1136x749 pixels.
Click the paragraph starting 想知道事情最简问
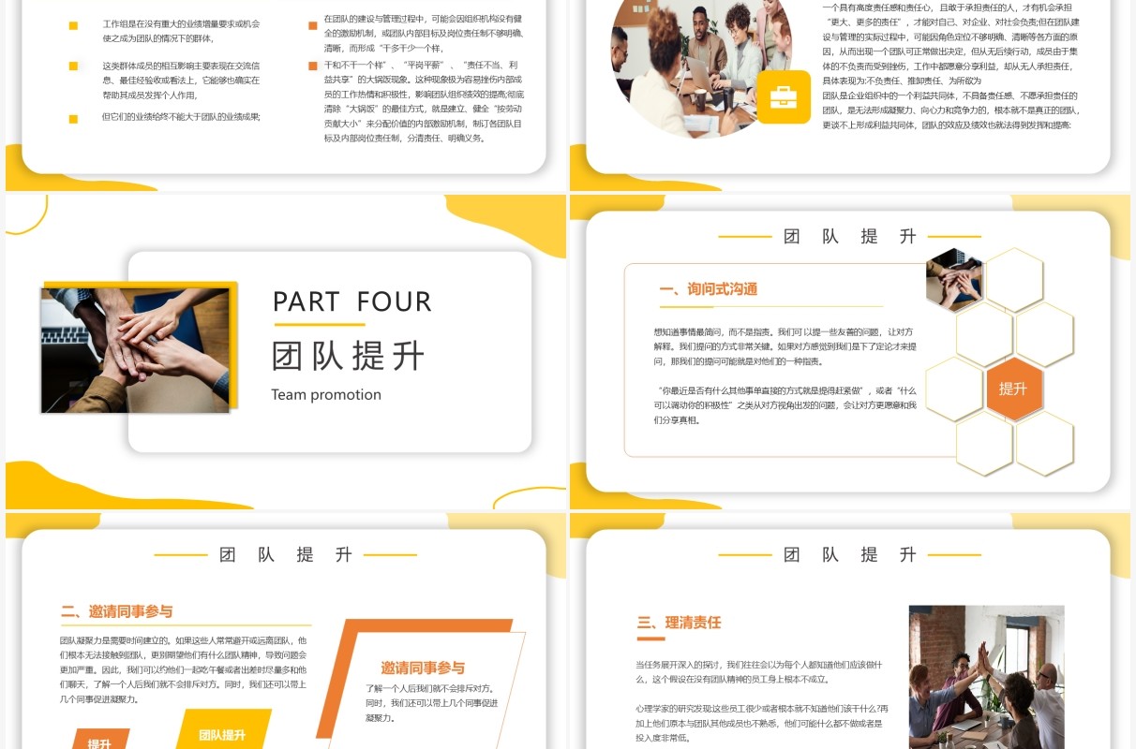[785, 346]
